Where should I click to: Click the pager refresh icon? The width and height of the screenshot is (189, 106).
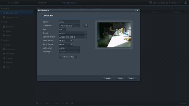click(x=72, y=103)
